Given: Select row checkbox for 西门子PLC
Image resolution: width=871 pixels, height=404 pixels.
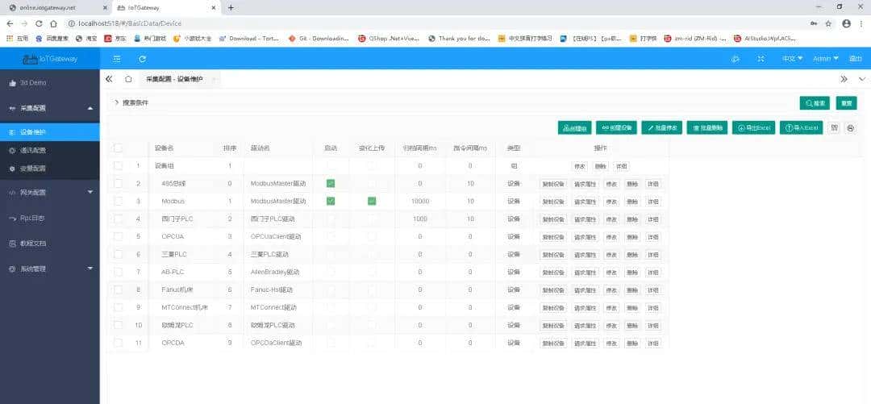Looking at the screenshot, I should 118,219.
